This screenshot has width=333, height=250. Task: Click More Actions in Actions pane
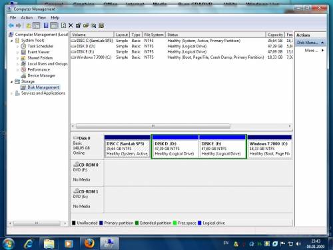pyautogui.click(x=311, y=51)
